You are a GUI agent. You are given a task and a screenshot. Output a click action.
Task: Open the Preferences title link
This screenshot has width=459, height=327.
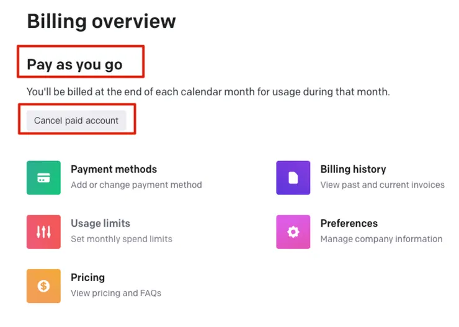point(349,223)
